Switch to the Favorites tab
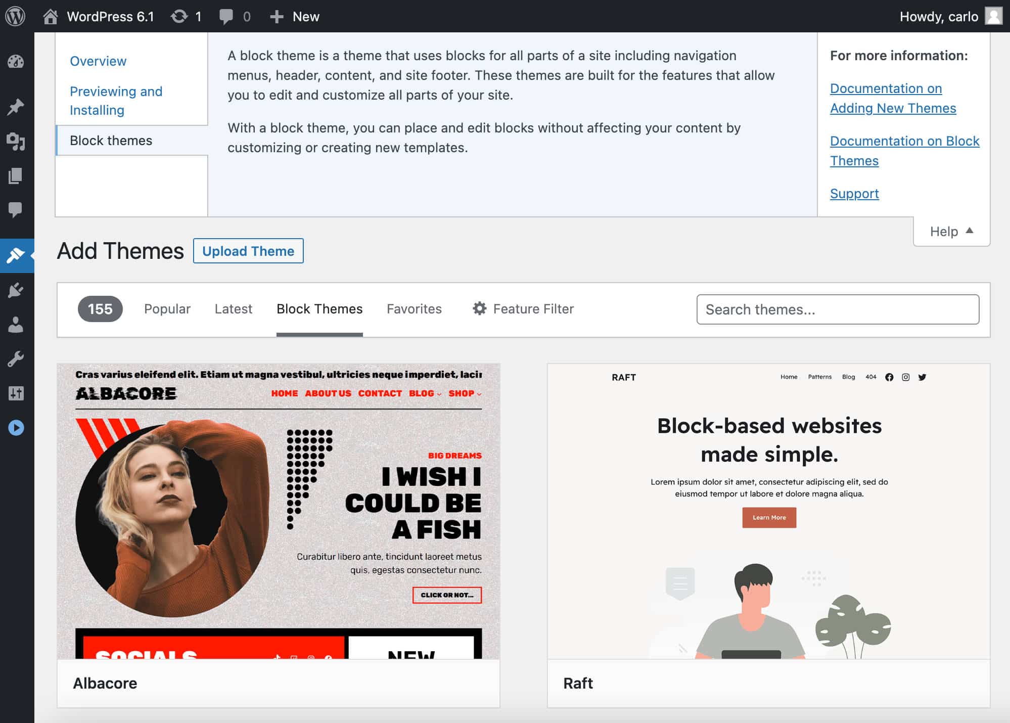This screenshot has width=1010, height=723. pyautogui.click(x=414, y=309)
